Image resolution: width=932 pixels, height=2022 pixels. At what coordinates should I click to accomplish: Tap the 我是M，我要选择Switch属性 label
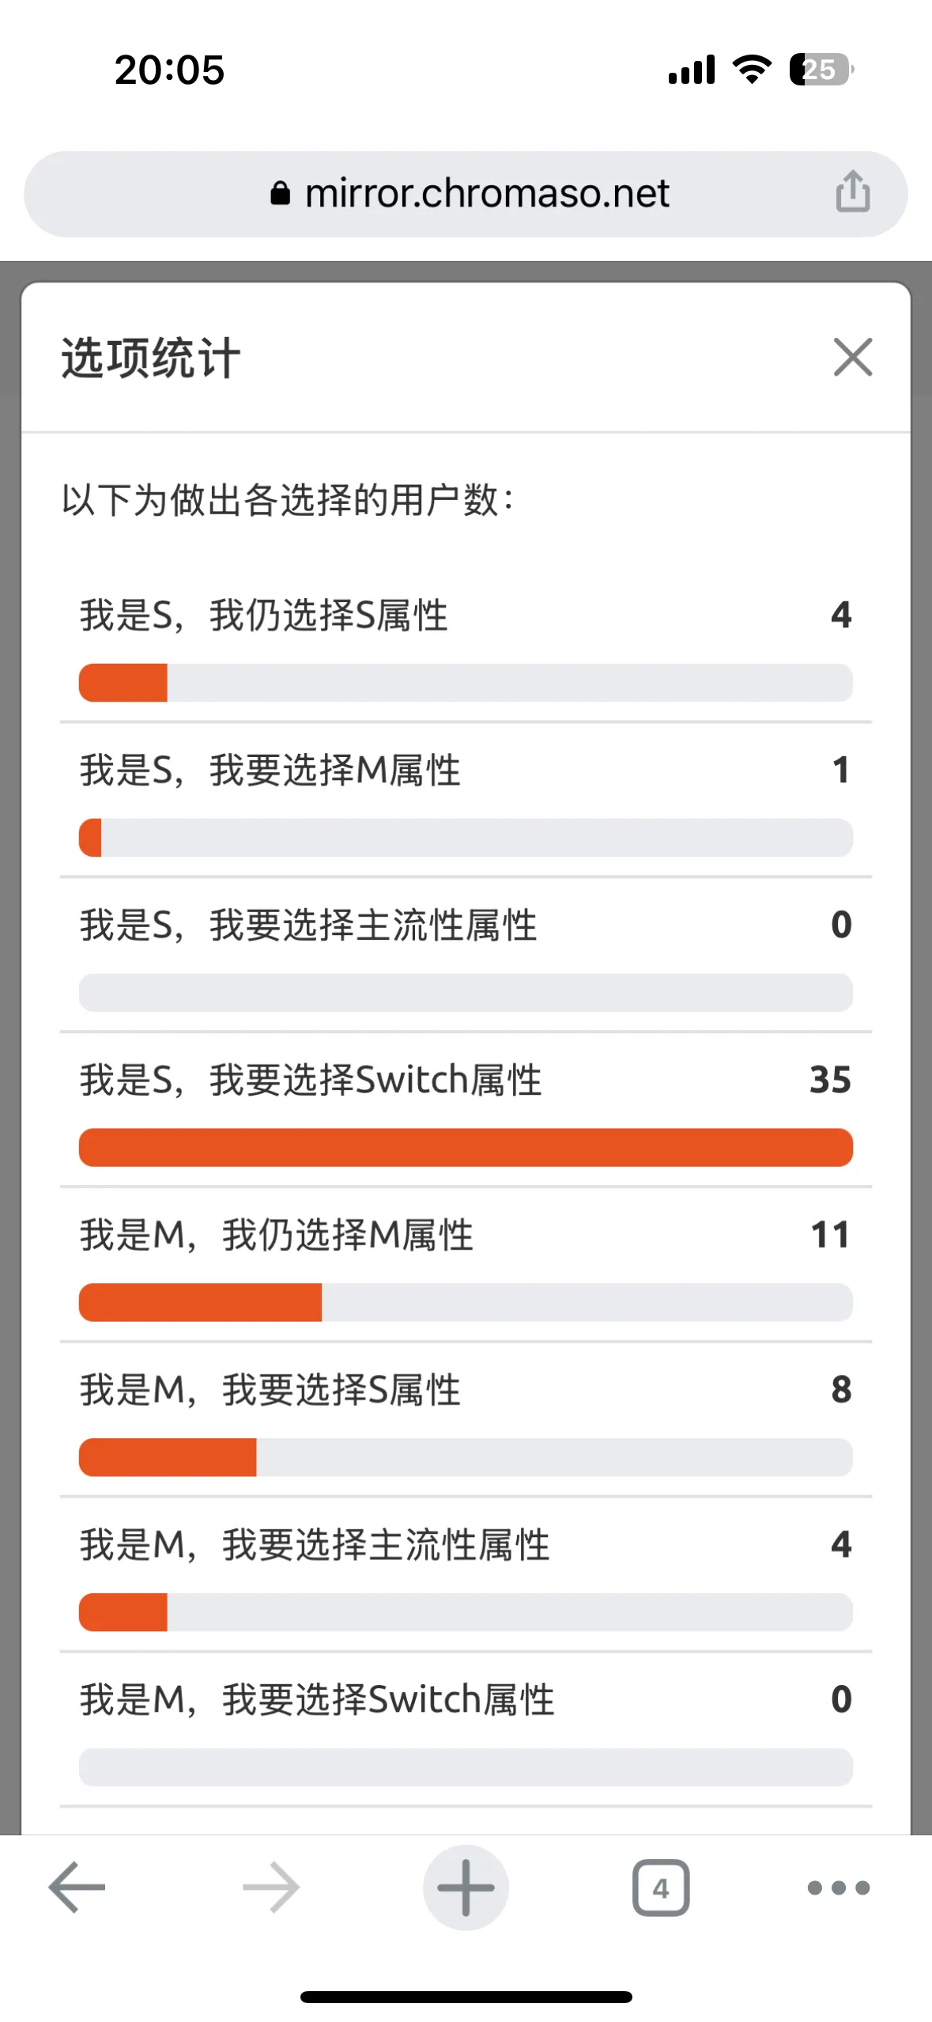317,1699
